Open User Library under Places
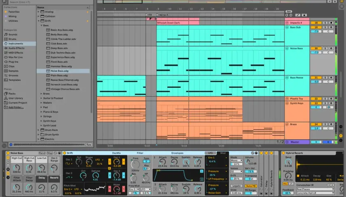The image size is (346, 197). coord(14,98)
